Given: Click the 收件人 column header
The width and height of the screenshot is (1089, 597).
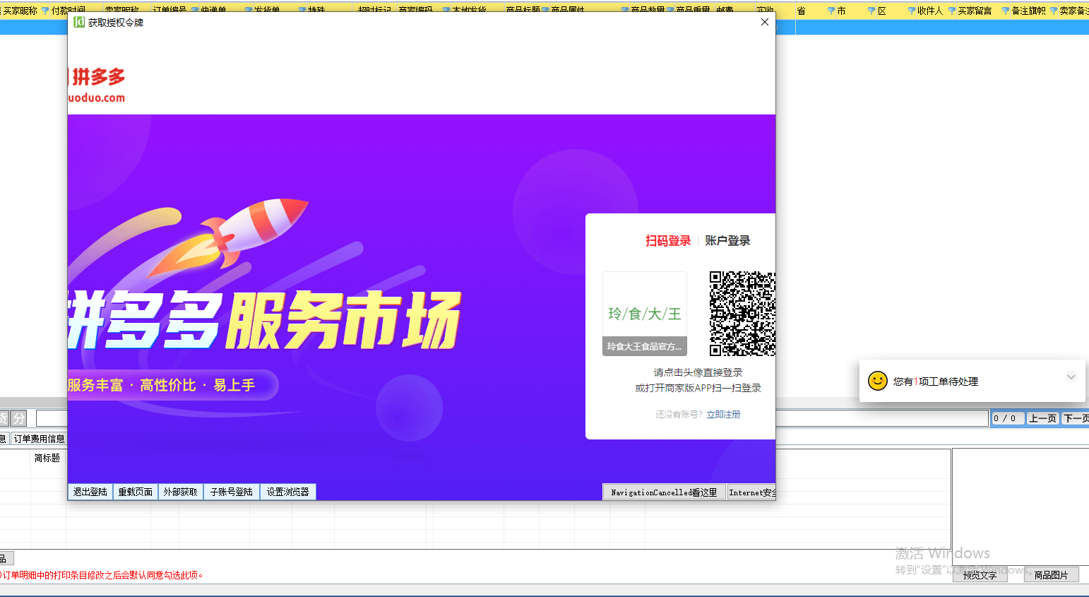Looking at the screenshot, I should [x=930, y=11].
